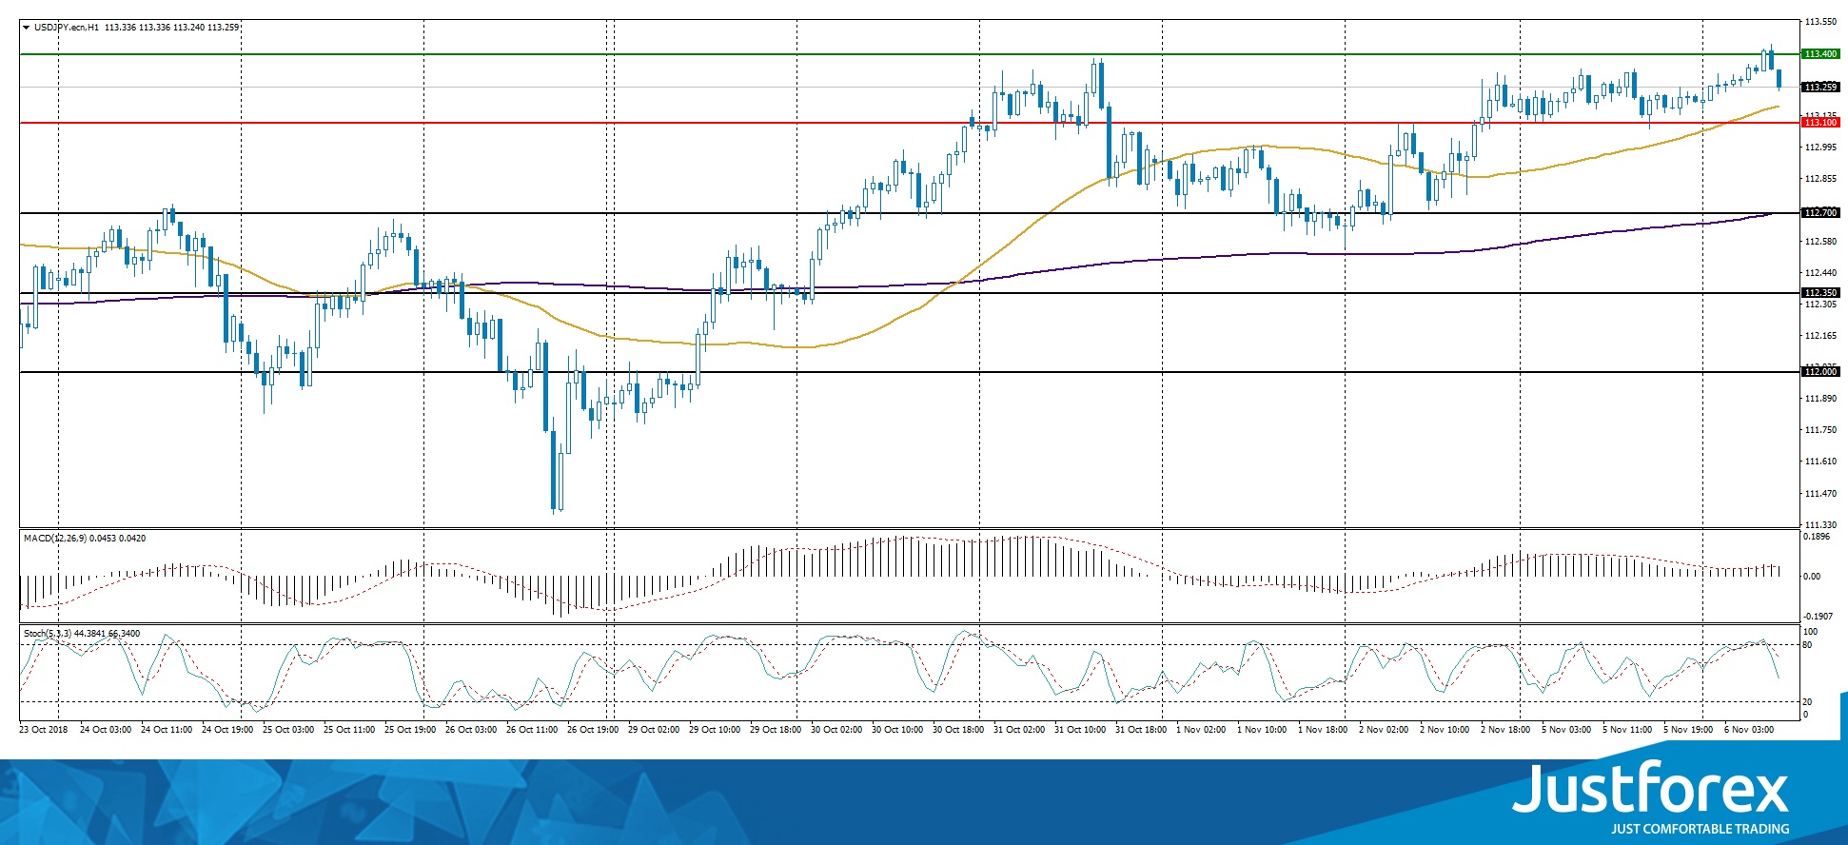
Task: Click the 23 Oct 2018 date label
Action: tap(44, 730)
